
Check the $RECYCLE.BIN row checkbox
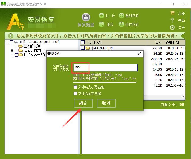(83, 48)
